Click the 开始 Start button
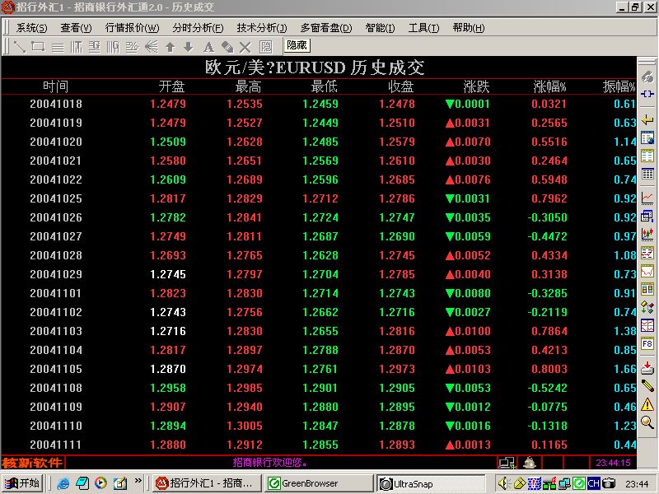The width and height of the screenshot is (659, 494). (x=22, y=483)
